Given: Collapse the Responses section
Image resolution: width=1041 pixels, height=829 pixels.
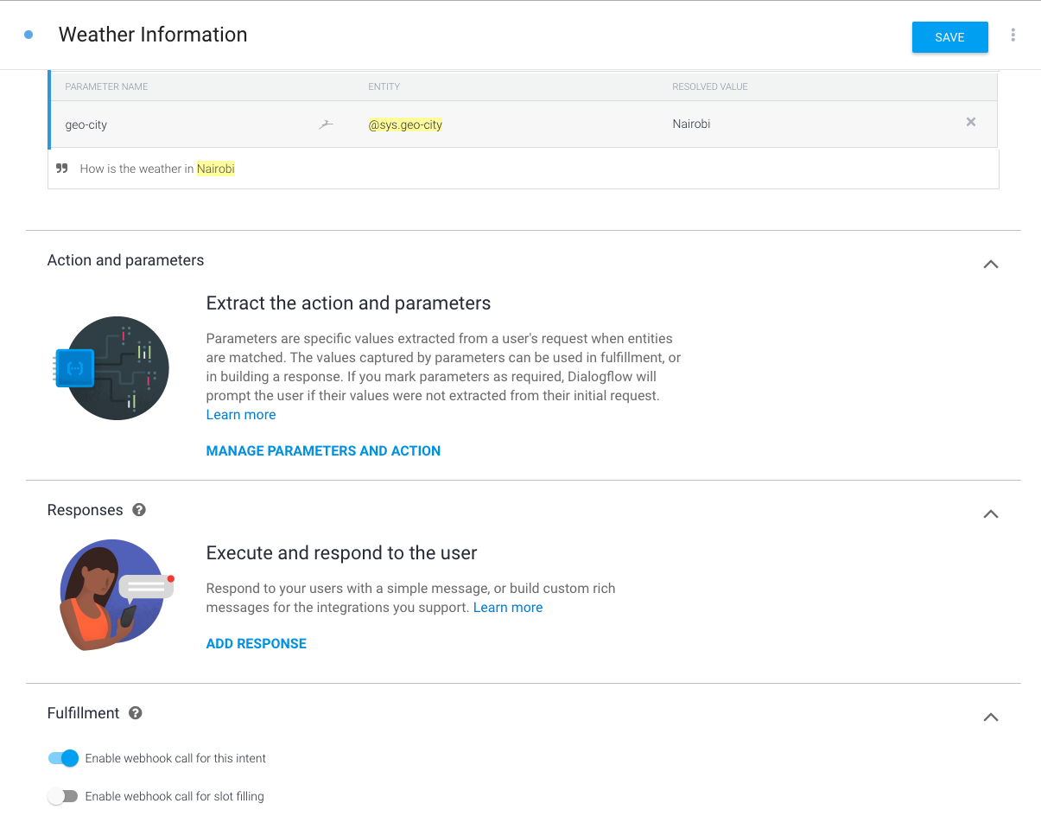Looking at the screenshot, I should coord(991,513).
